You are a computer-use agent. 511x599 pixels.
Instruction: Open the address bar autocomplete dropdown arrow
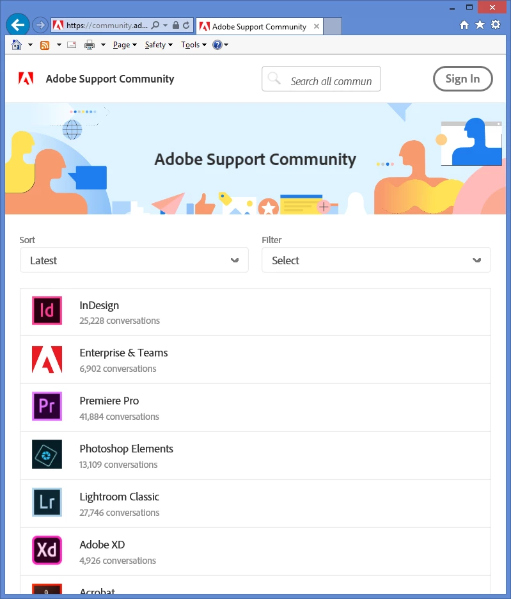[166, 26]
